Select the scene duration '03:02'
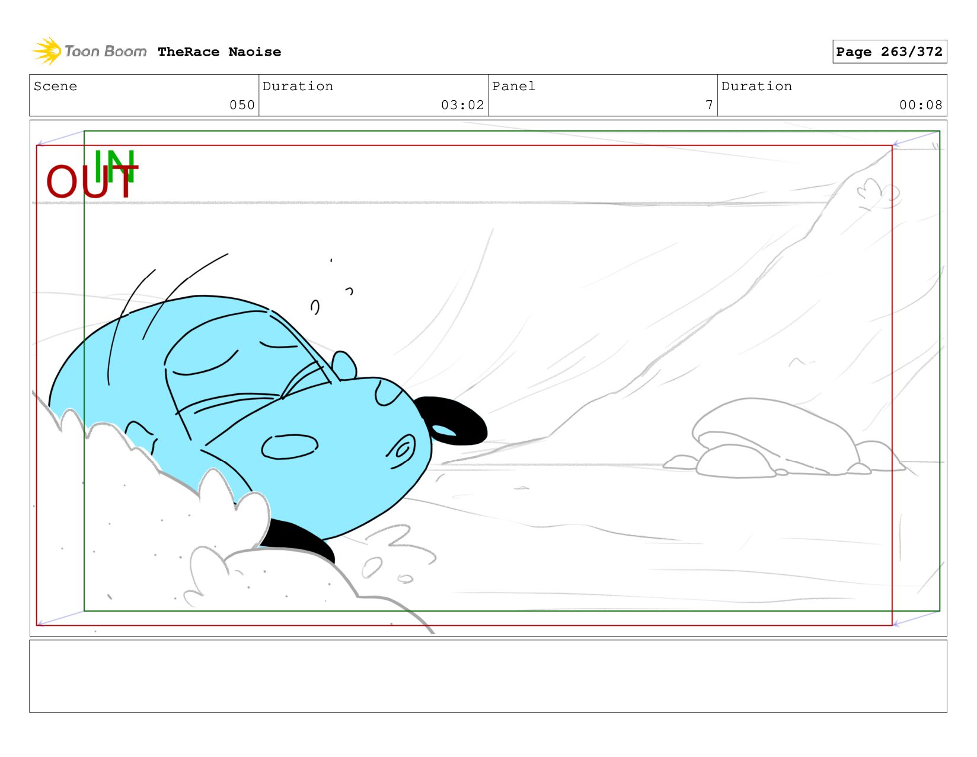This screenshot has width=977, height=757. (462, 105)
